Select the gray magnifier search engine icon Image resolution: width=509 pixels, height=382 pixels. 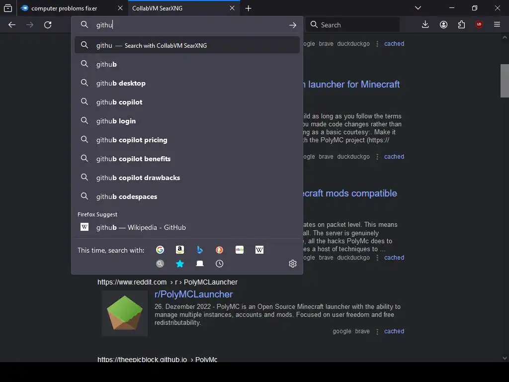(x=160, y=264)
